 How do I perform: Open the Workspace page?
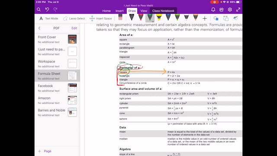coord(57,64)
